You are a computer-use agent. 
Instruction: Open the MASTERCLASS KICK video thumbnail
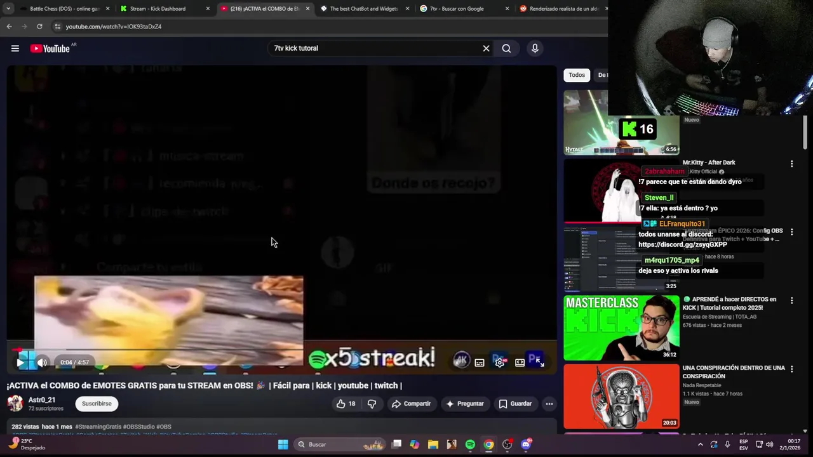click(x=621, y=328)
